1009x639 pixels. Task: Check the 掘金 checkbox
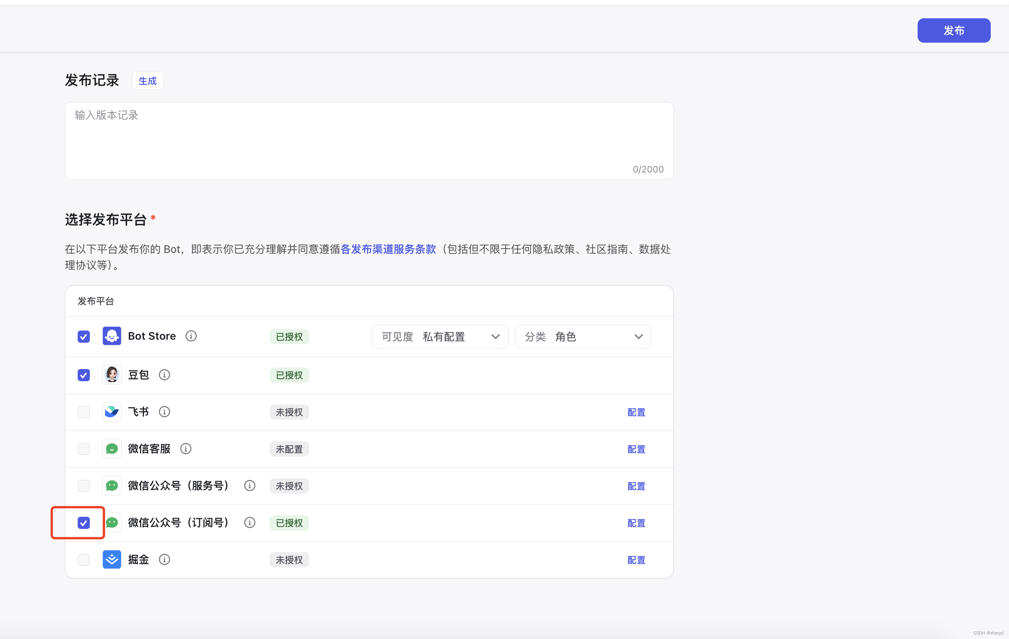coord(84,560)
